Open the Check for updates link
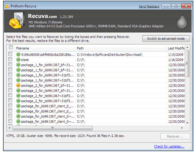 [x=169, y=146]
